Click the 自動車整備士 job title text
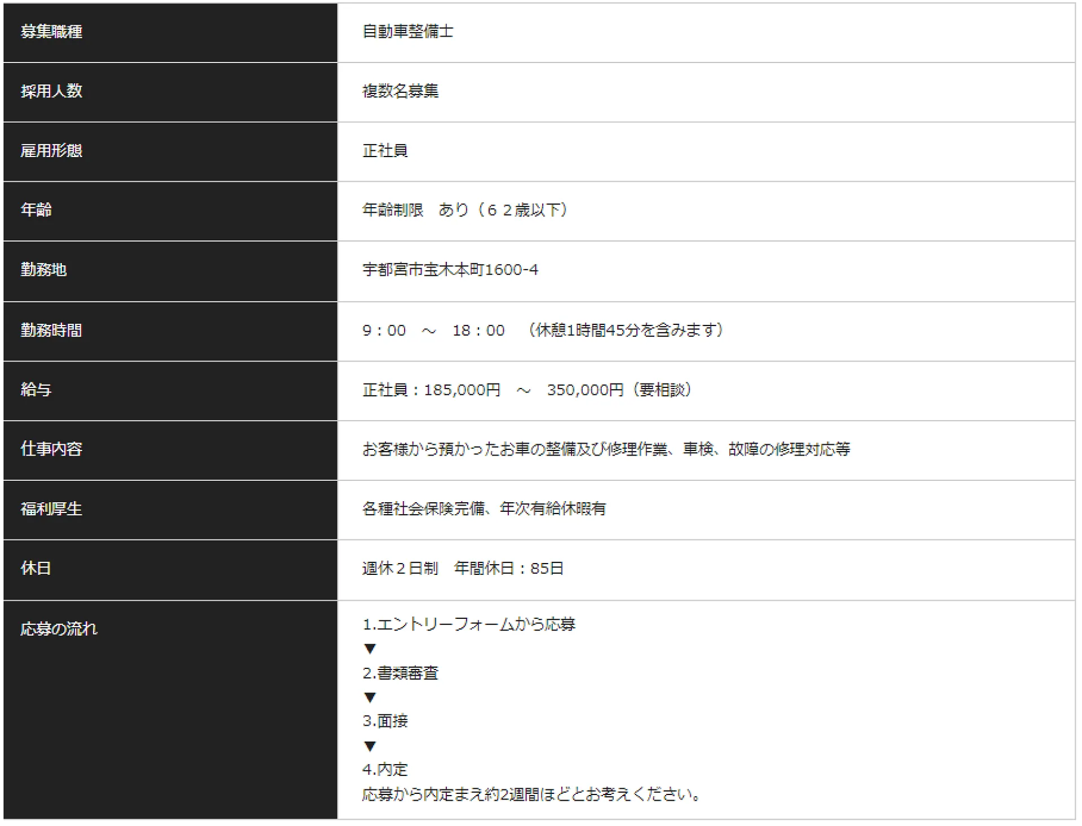The width and height of the screenshot is (1082, 826). (x=408, y=32)
